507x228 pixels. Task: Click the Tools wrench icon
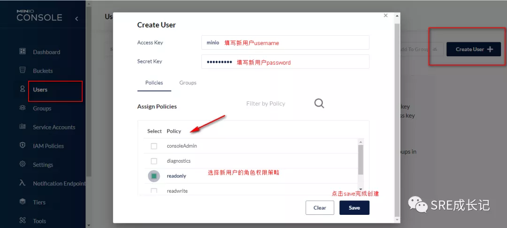click(x=23, y=220)
